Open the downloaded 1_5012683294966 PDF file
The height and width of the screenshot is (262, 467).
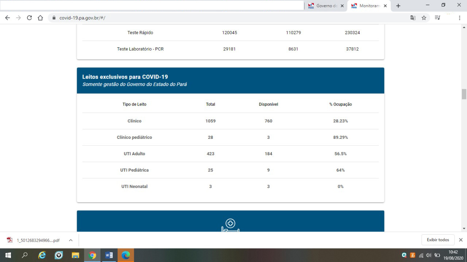(x=34, y=240)
